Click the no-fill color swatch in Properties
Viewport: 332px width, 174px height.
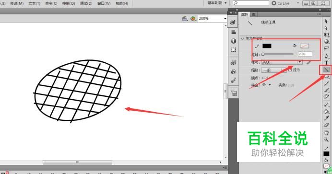coord(305,46)
